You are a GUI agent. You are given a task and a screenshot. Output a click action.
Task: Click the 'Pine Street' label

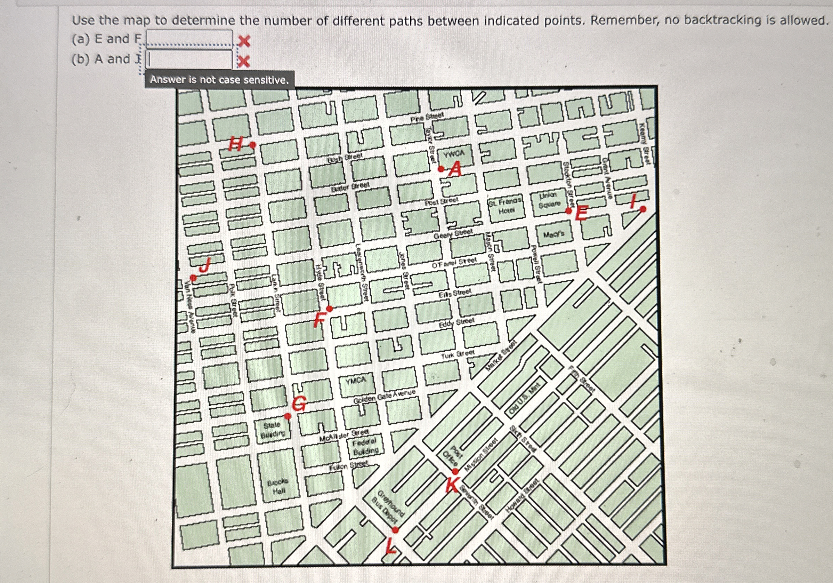pos(427,117)
